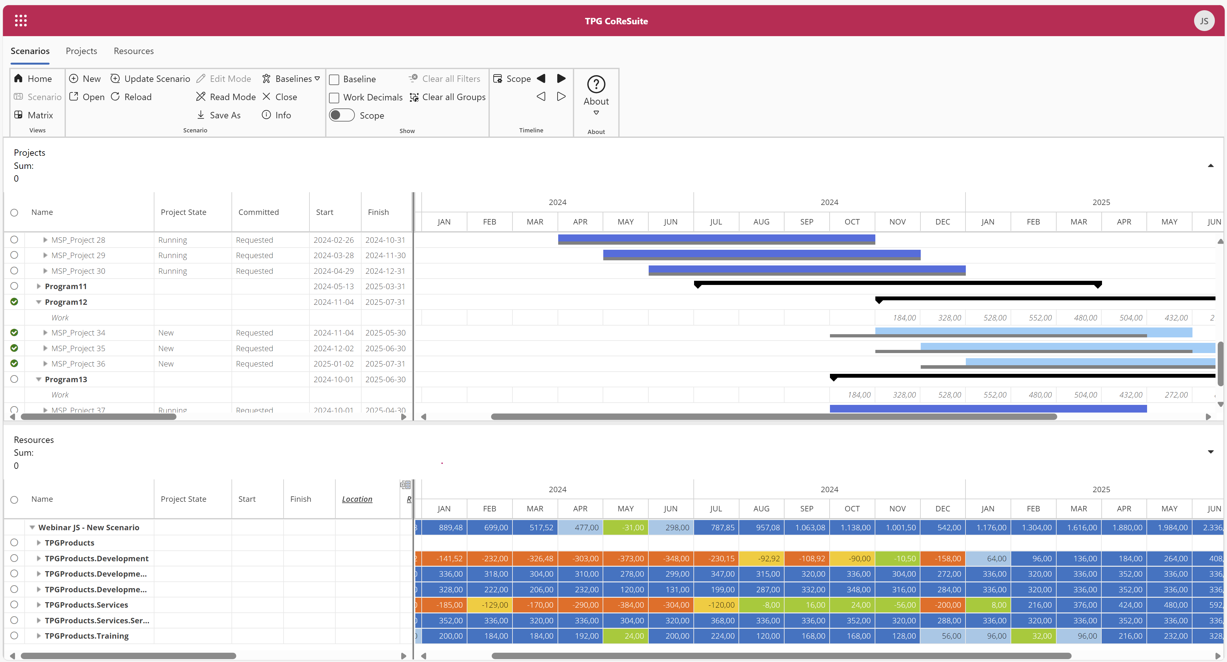Expand the TPGProducts.Services resource row

coord(39,605)
